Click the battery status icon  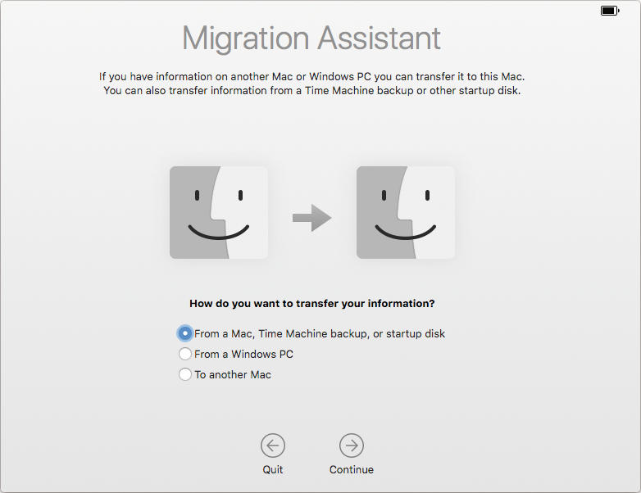click(610, 11)
